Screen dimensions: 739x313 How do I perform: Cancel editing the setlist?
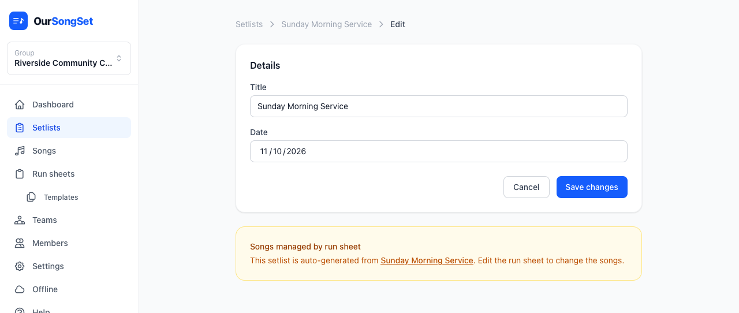click(x=526, y=187)
